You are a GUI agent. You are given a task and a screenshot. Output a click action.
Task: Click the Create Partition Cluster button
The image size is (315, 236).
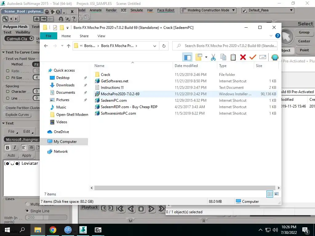click(x=22, y=108)
